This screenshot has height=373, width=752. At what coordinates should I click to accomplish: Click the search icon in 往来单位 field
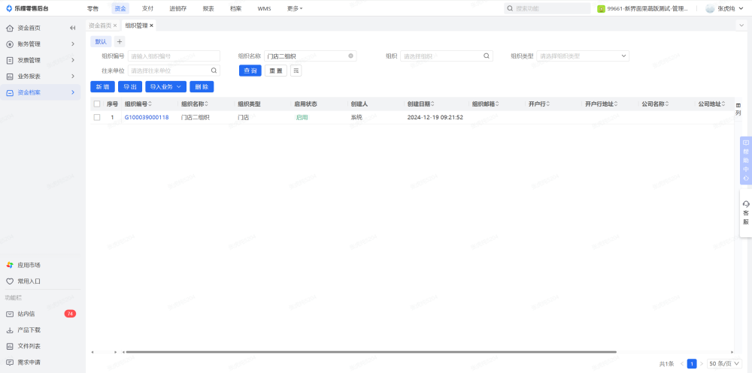point(214,71)
